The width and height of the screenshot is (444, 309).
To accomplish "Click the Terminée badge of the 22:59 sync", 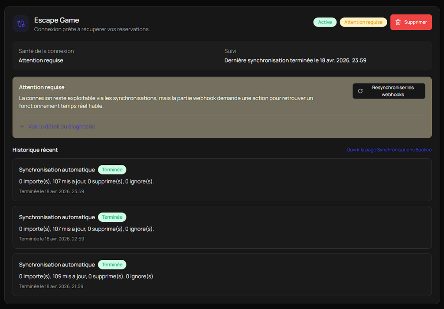I will [112, 217].
